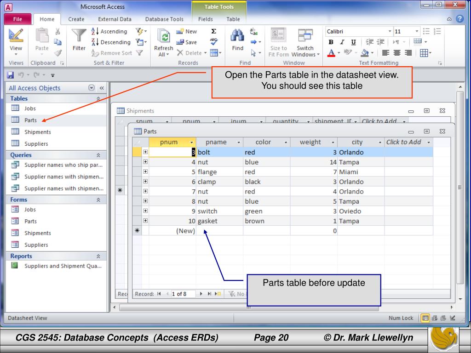Open the Jobs form in navigation pane

coord(56,210)
